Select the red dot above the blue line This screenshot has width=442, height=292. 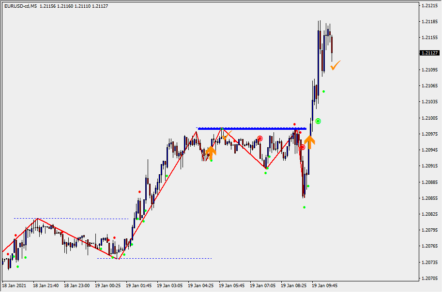(x=294, y=125)
